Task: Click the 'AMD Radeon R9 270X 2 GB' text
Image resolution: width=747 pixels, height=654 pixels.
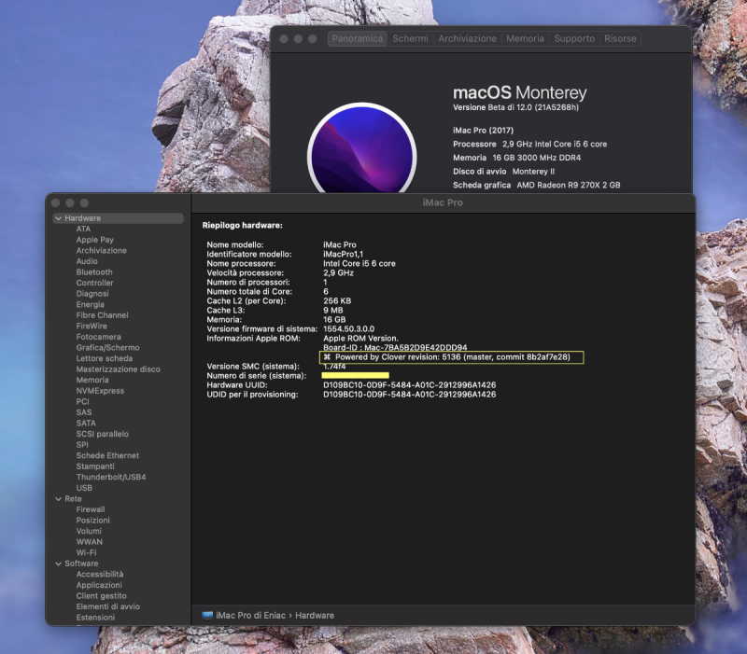Action: (x=569, y=185)
